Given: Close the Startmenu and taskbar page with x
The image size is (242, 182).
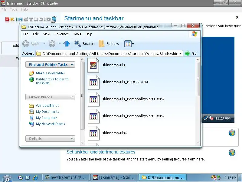Looking at the screenshot, I should (237, 17).
